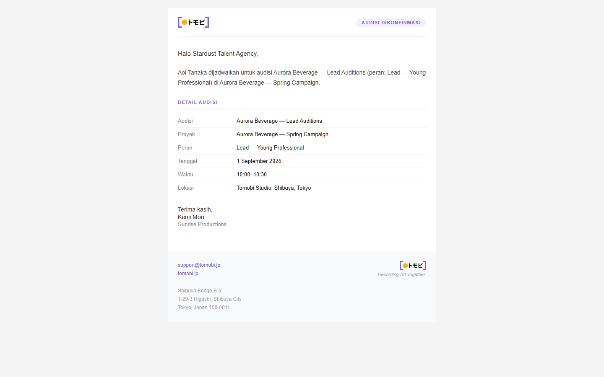Select the 'Peran' row label
Image resolution: width=604 pixels, height=377 pixels.
click(x=185, y=147)
